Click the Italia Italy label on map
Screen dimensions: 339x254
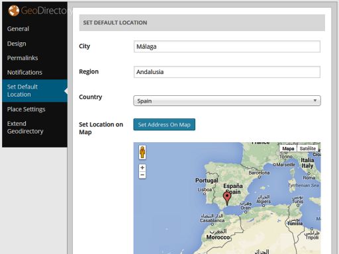coord(307,163)
